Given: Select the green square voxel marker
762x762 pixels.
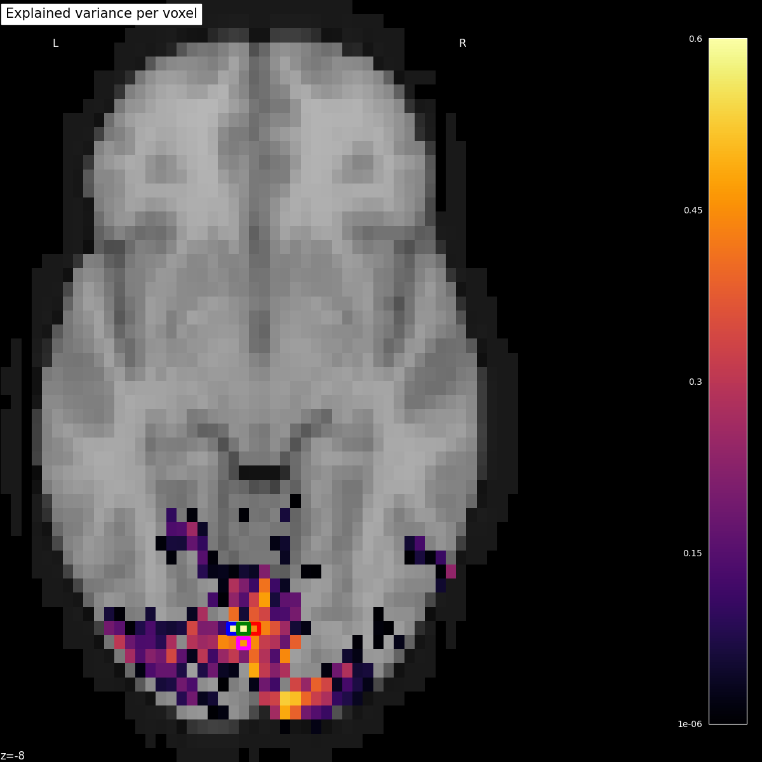Looking at the screenshot, I should coord(243,629).
